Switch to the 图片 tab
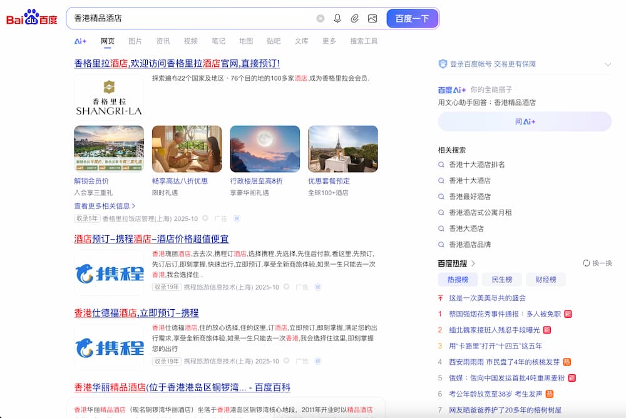This screenshot has height=418, width=626. pyautogui.click(x=135, y=41)
